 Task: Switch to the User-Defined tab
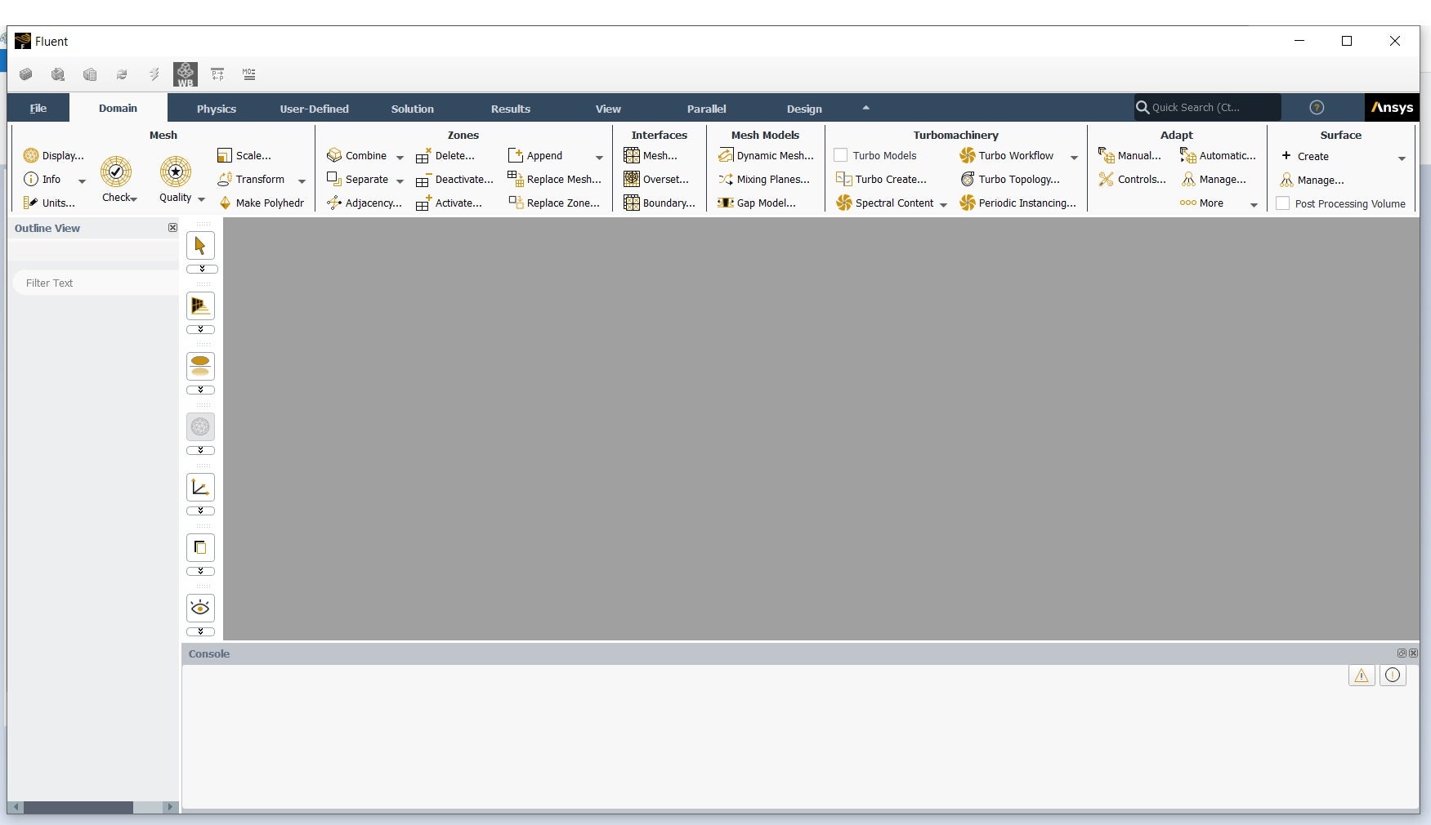(314, 109)
